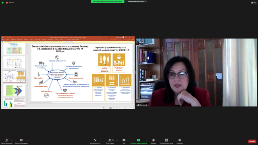The width and height of the screenshot is (258, 145).
Task: Close the yellow Protected View bar
Action: 133,42
